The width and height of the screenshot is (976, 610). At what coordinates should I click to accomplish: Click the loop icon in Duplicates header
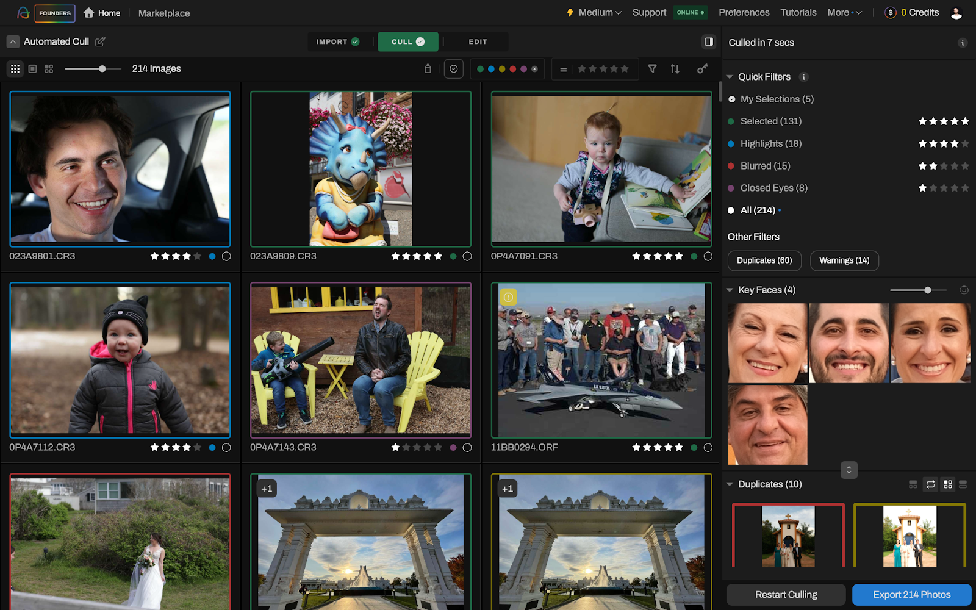tap(930, 484)
